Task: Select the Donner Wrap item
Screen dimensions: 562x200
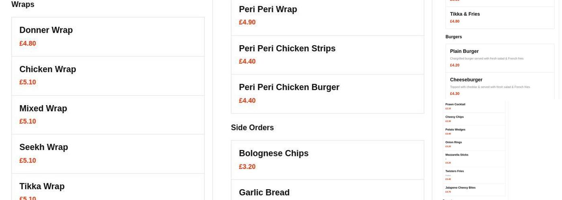Action: click(108, 36)
